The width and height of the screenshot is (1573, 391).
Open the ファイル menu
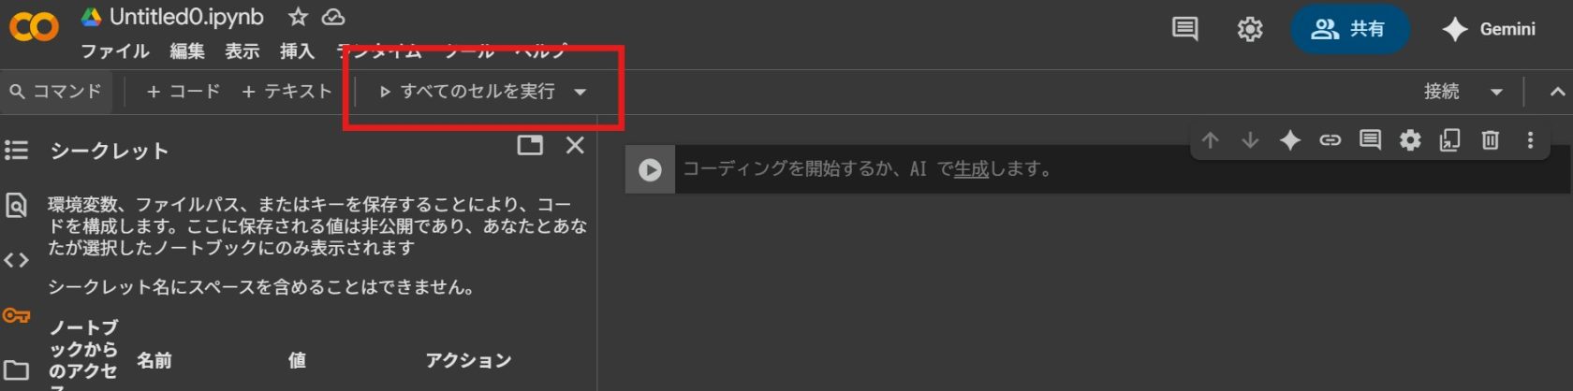[x=114, y=51]
